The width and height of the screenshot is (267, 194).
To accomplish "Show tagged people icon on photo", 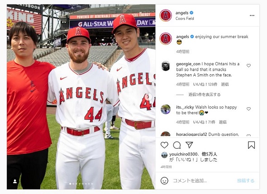I will click(x=15, y=181).
